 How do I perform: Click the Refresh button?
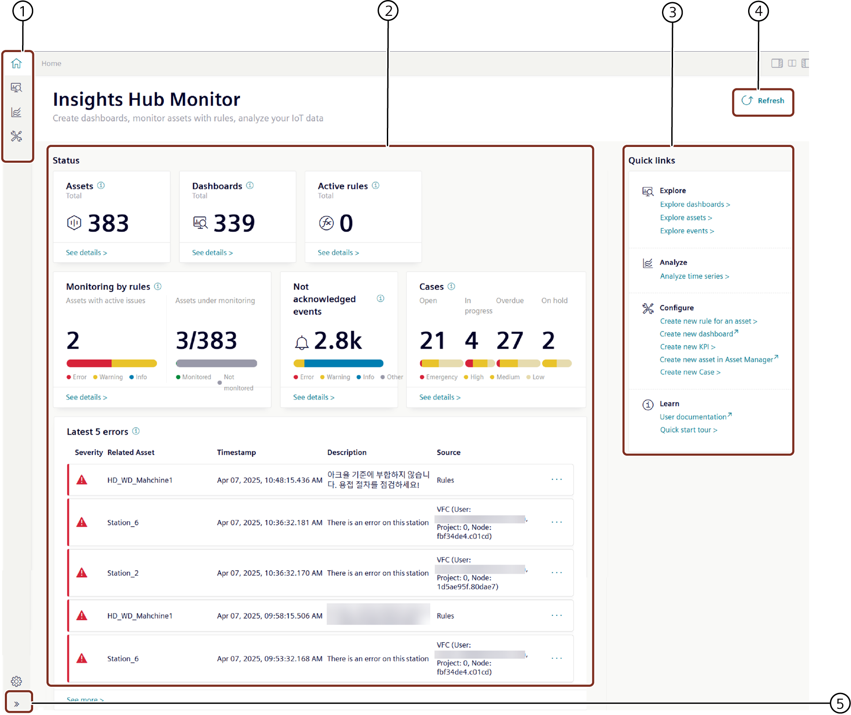pyautogui.click(x=763, y=101)
